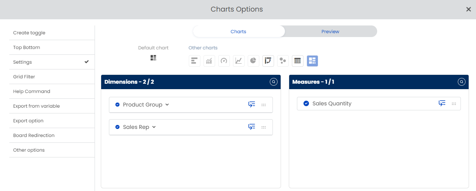
Task: Click the Other charts label
Action: [x=203, y=48]
